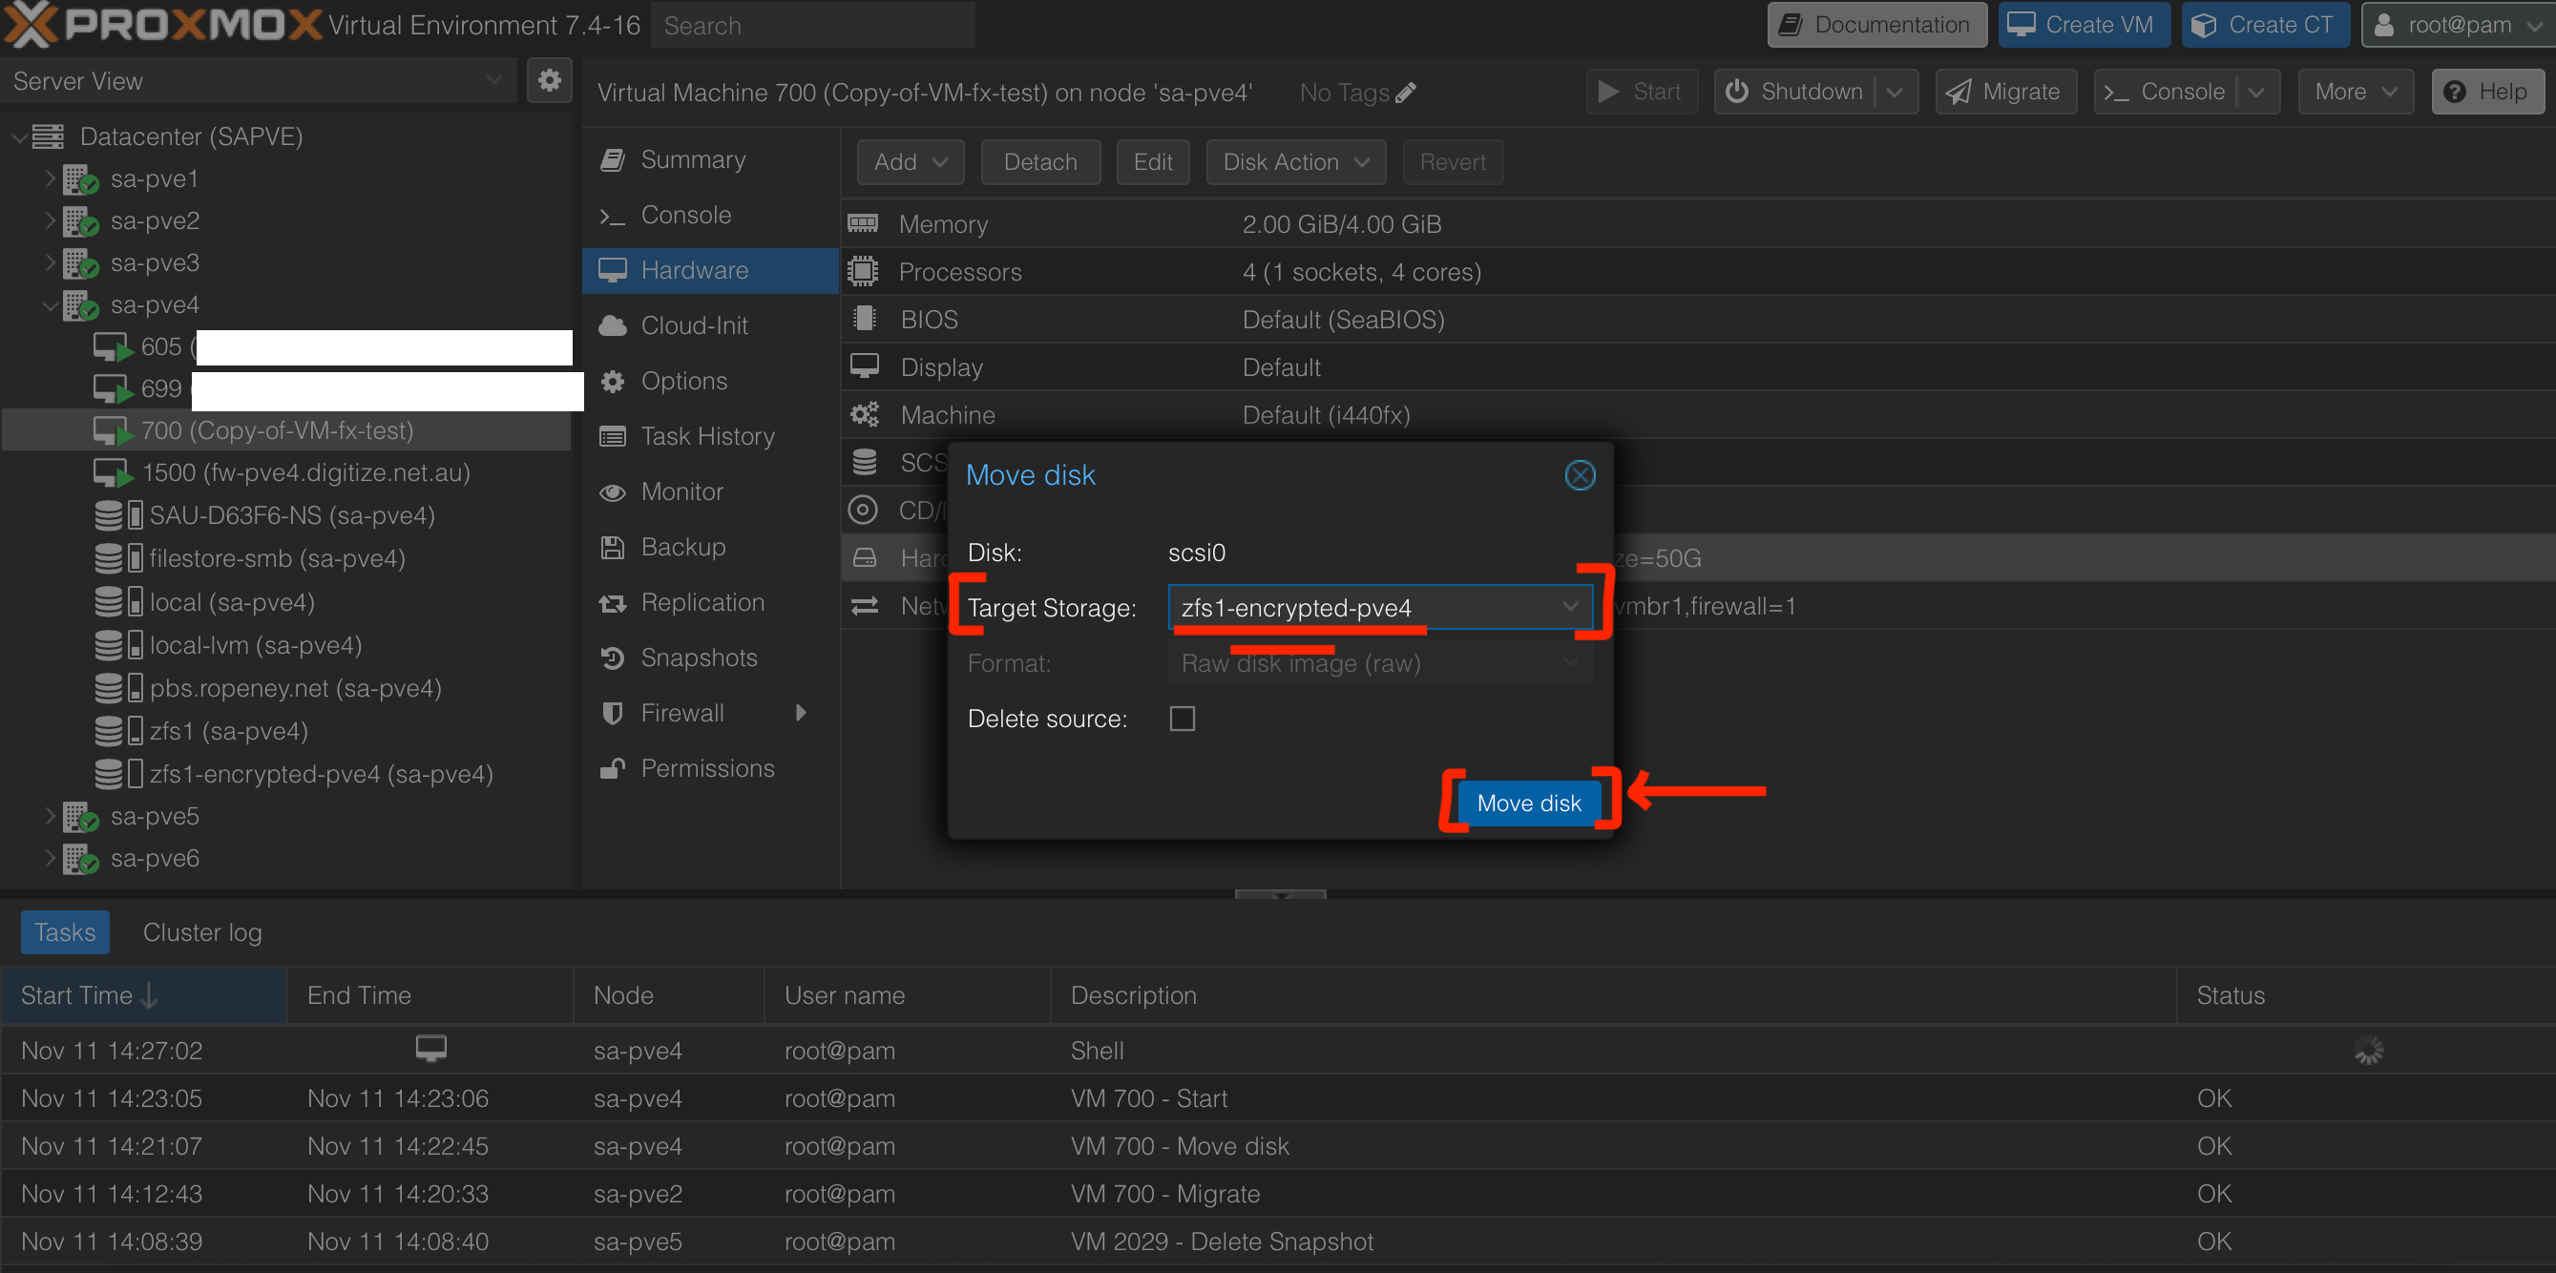Collapse the sa-pve4 node tree
The width and height of the screenshot is (2556, 1273).
coord(49,304)
